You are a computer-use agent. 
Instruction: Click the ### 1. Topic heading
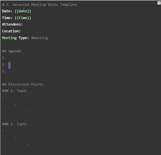pyautogui.click(x=15, y=91)
